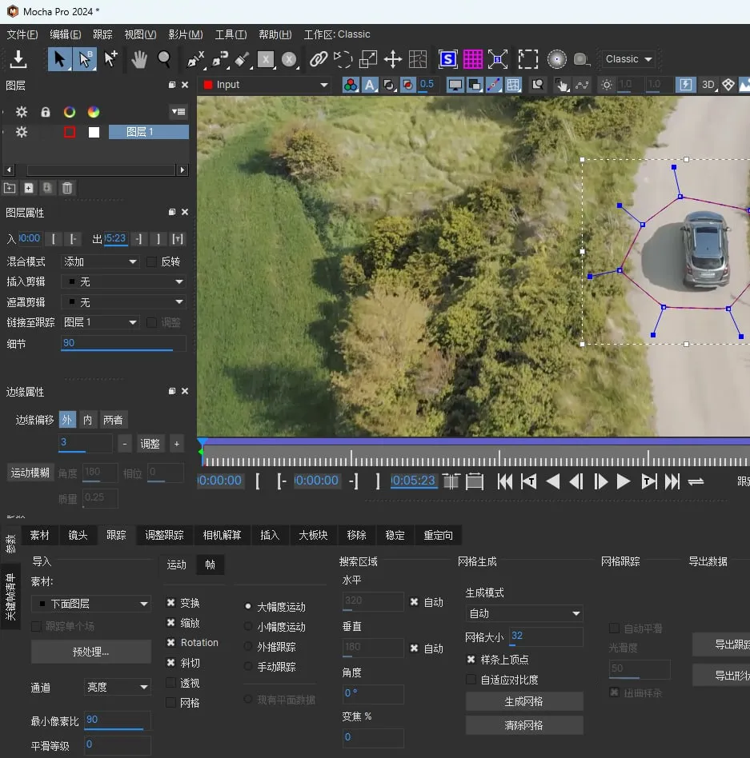Viewport: 750px width, 758px height.
Task: Select the 小幅度运动 radio button
Action: (x=248, y=627)
